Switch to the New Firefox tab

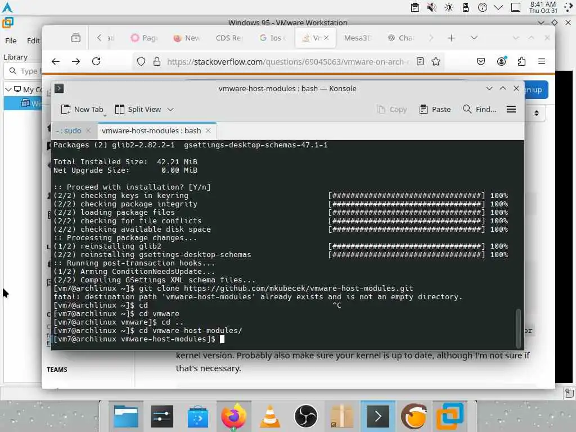[187, 38]
